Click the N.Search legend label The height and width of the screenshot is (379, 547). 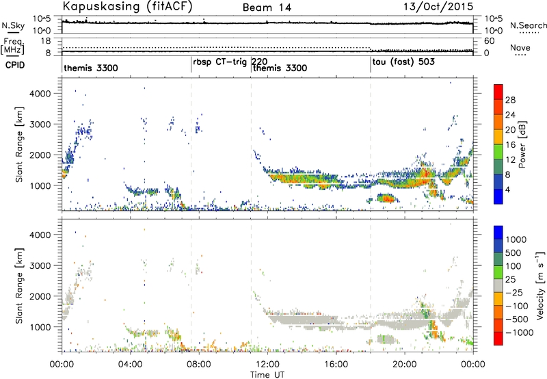[529, 25]
